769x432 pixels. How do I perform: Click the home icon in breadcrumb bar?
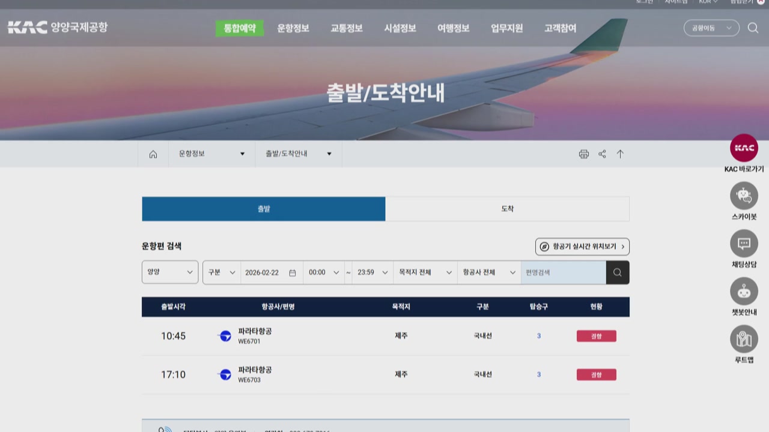click(153, 154)
